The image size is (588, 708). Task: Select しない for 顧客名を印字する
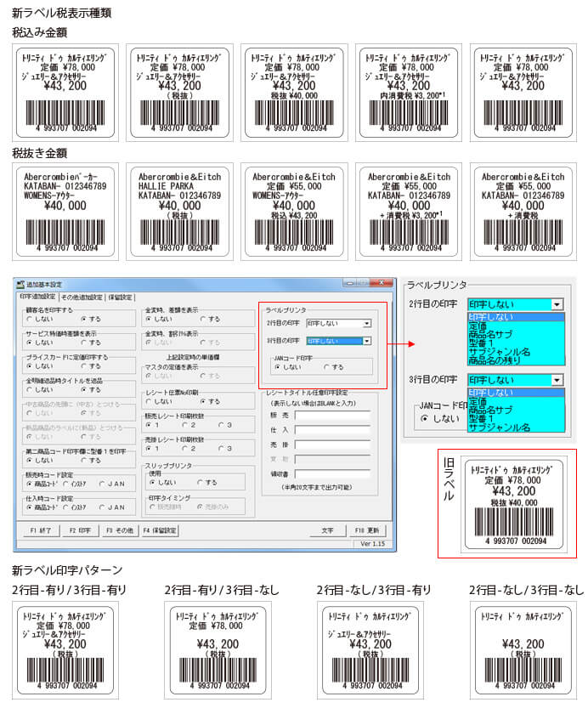30,320
